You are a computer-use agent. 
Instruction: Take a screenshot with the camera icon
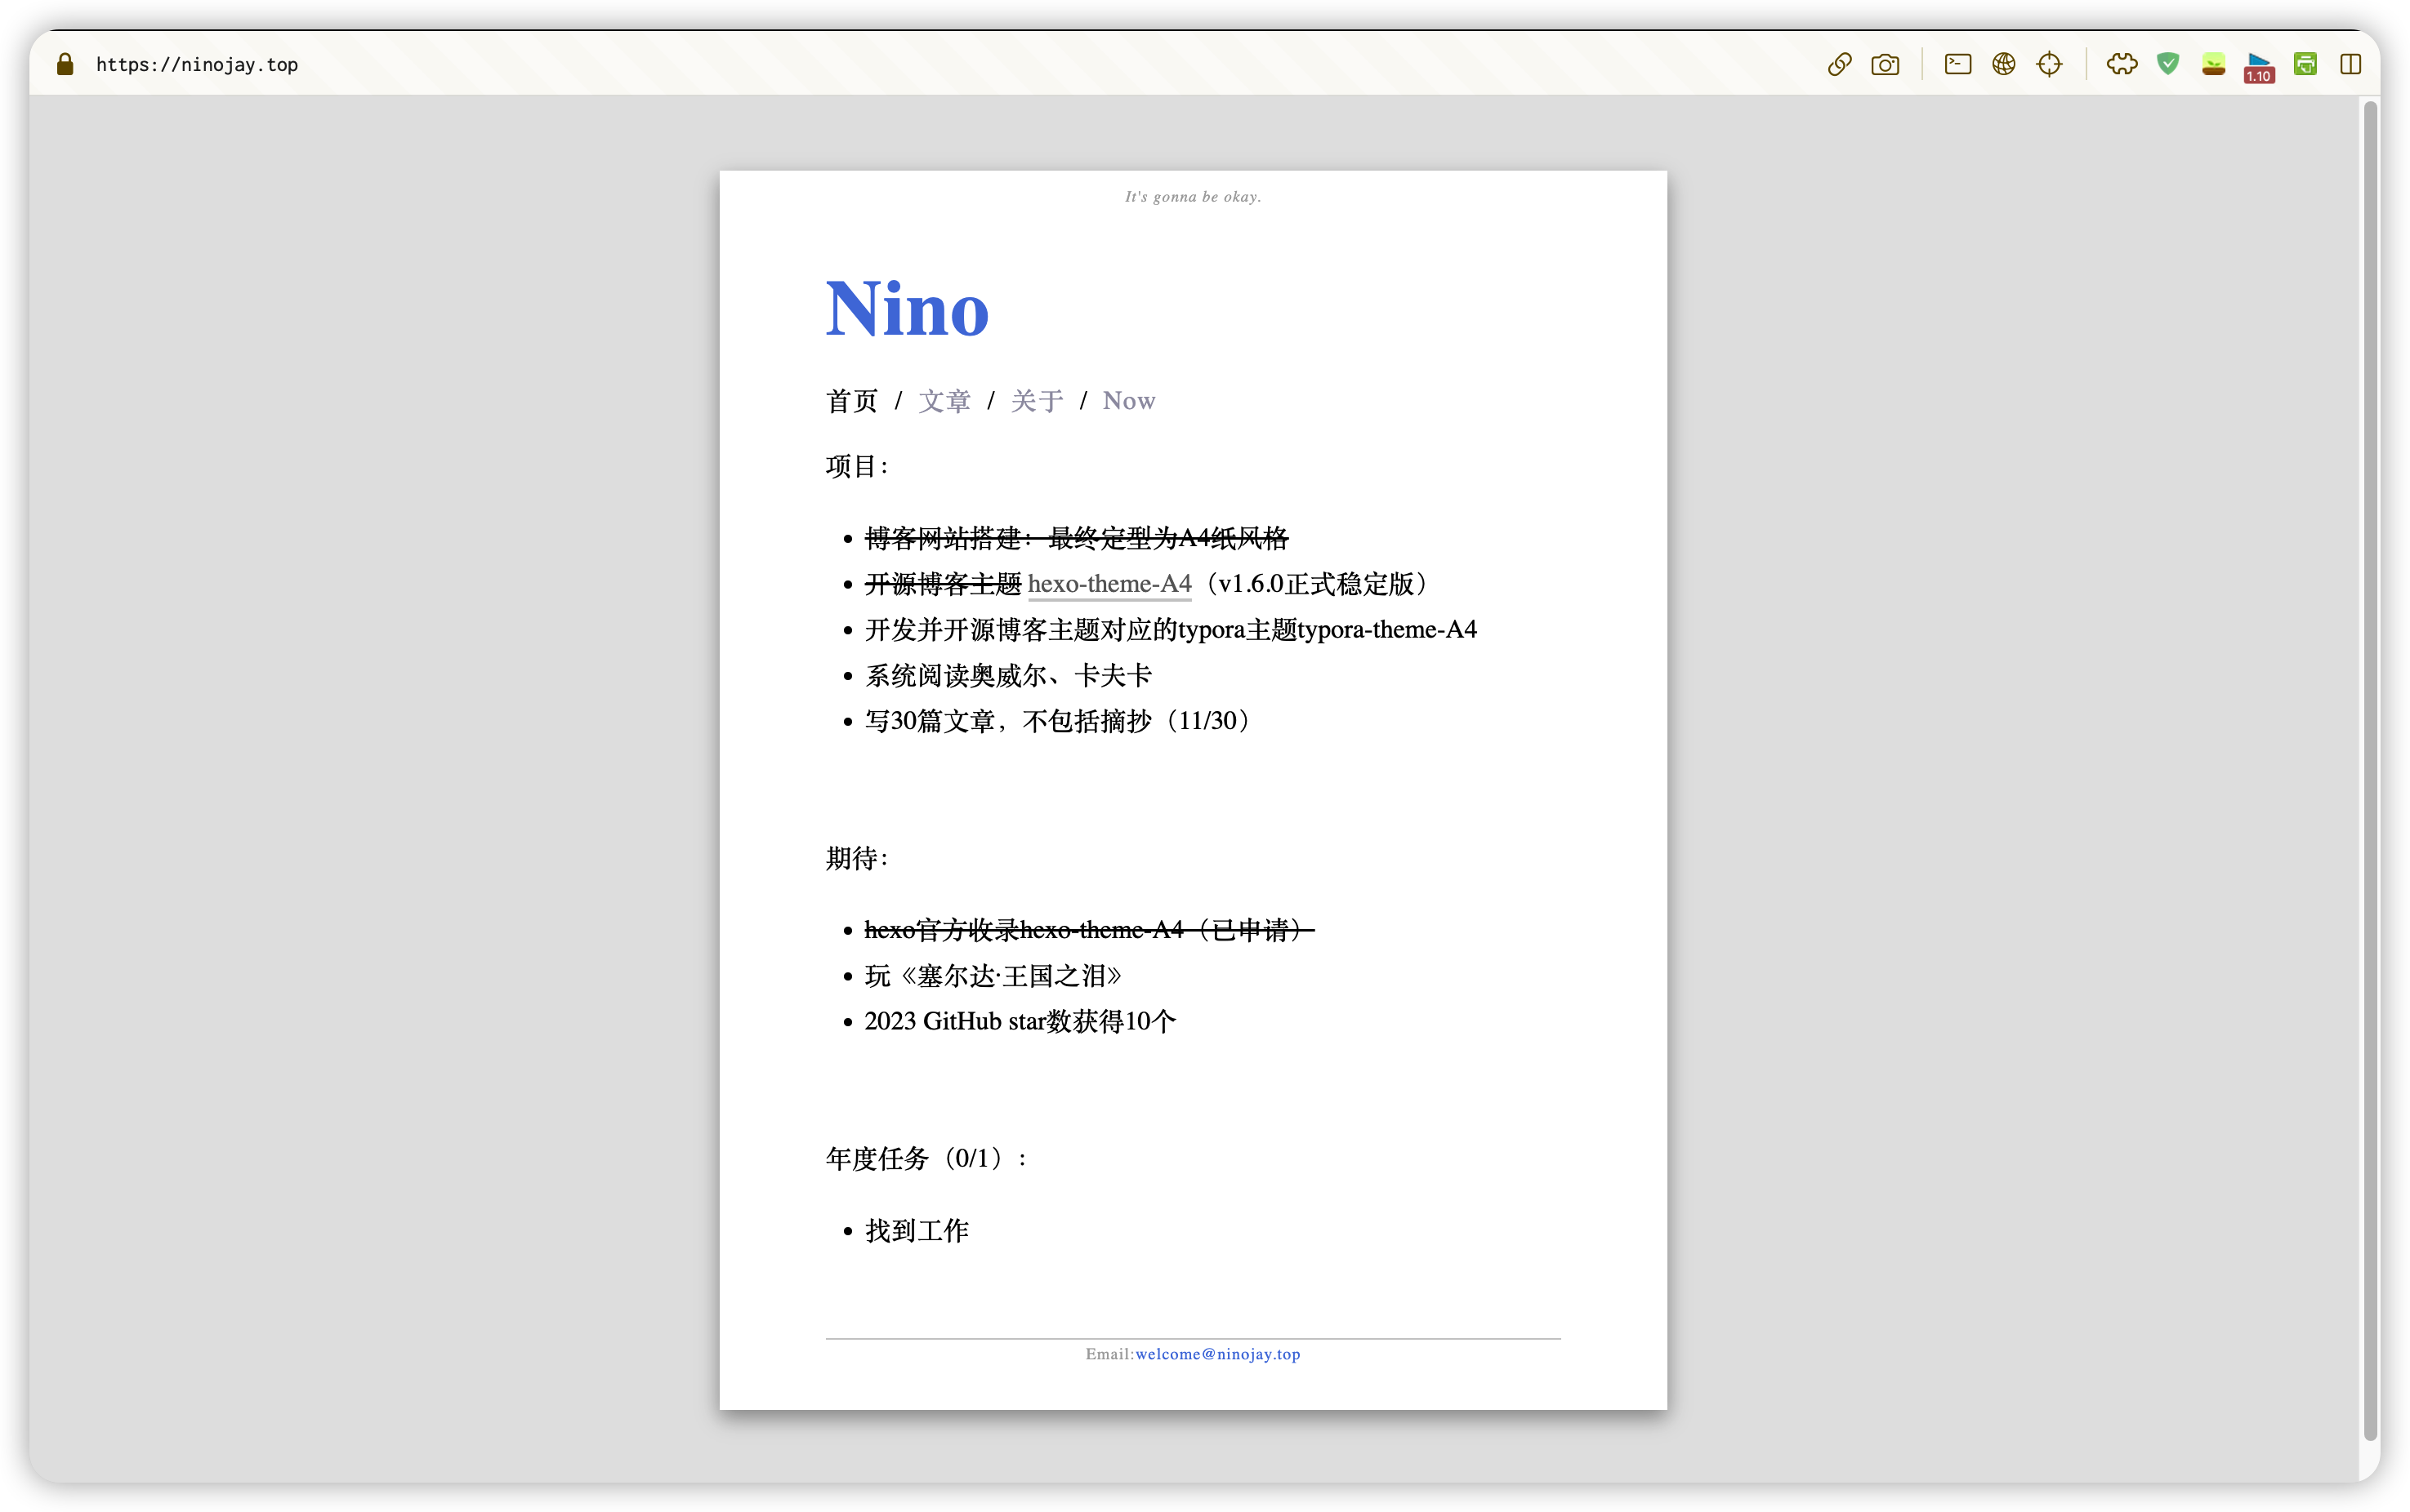point(1885,64)
